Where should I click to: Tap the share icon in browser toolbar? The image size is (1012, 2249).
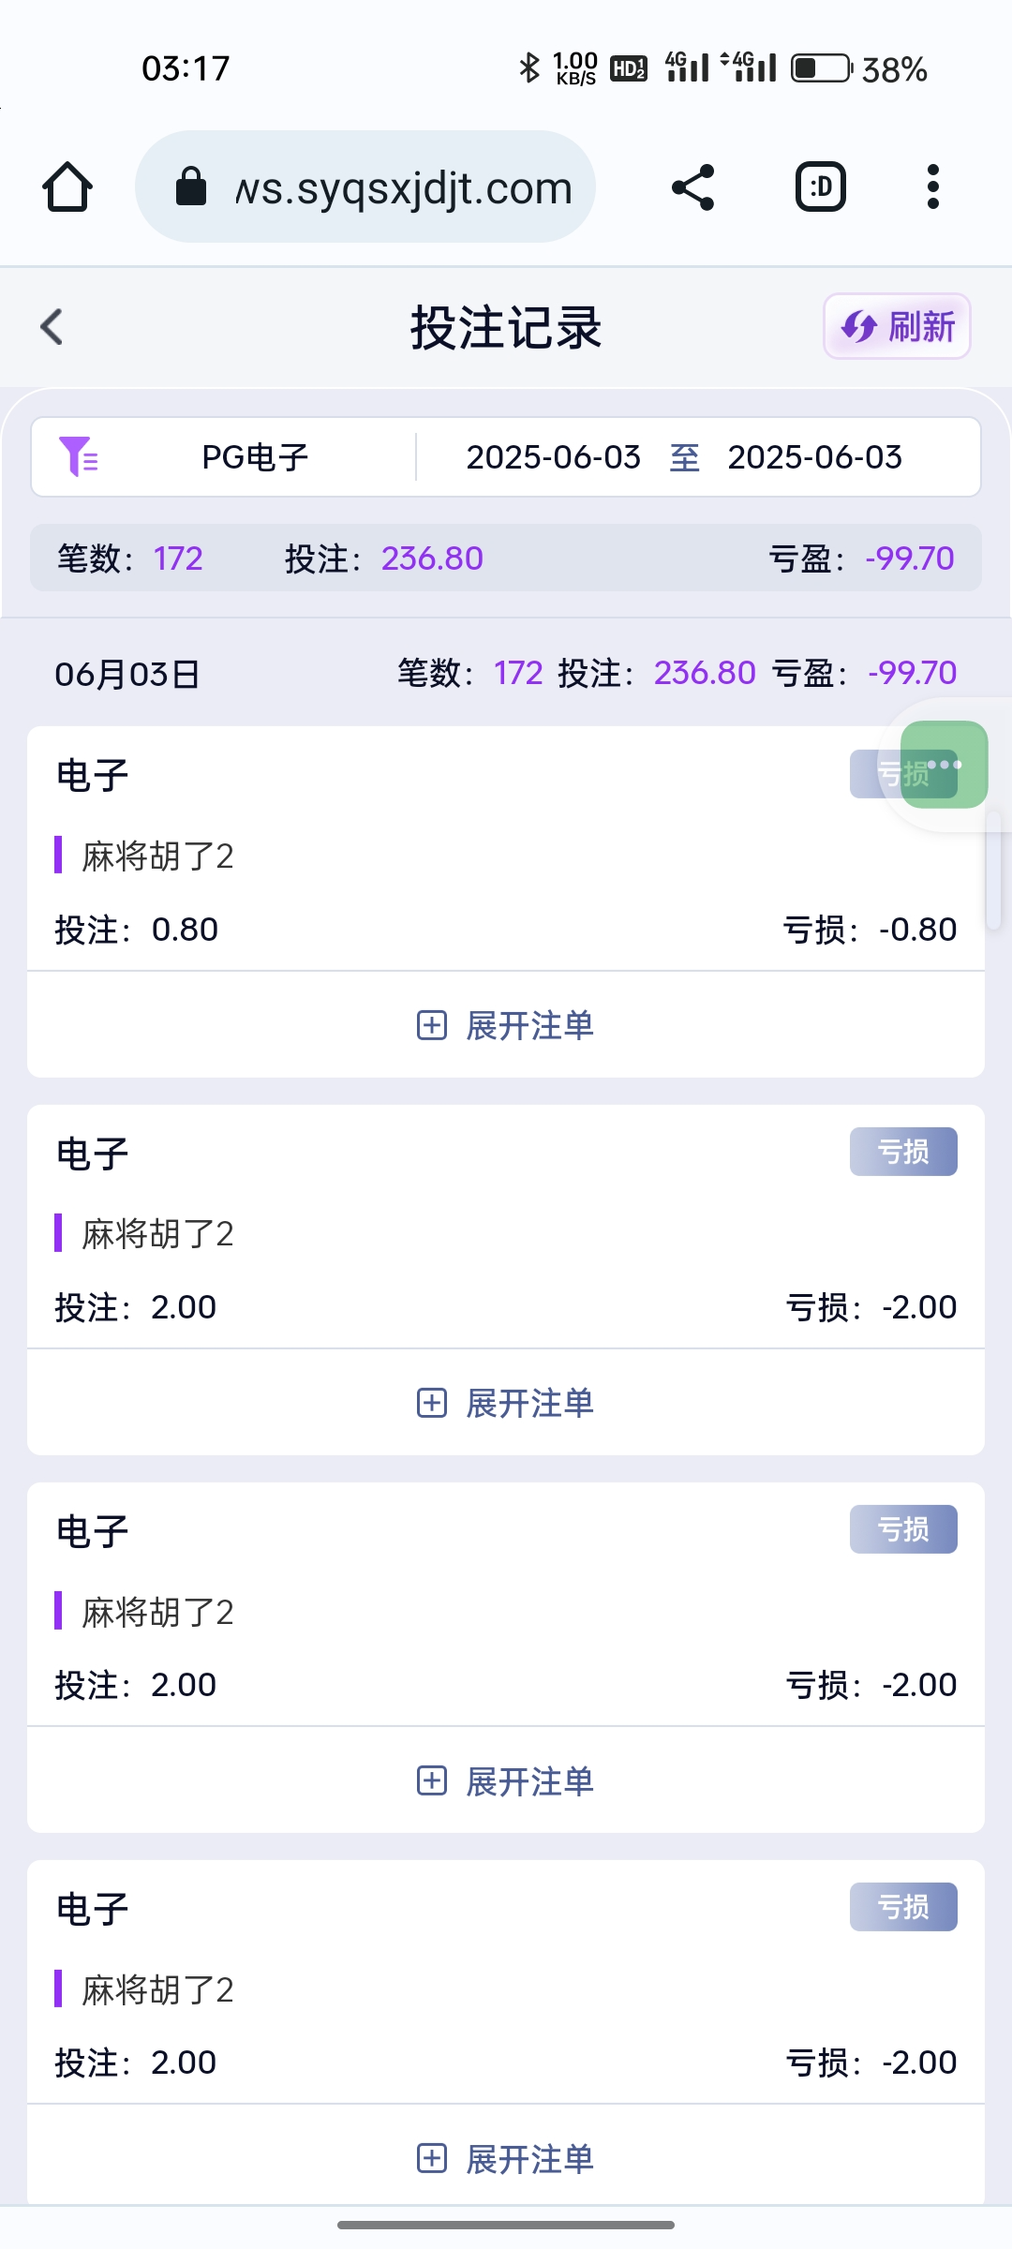click(x=693, y=187)
